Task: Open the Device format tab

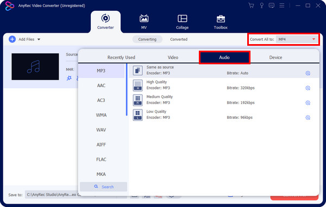Action: tap(275, 57)
